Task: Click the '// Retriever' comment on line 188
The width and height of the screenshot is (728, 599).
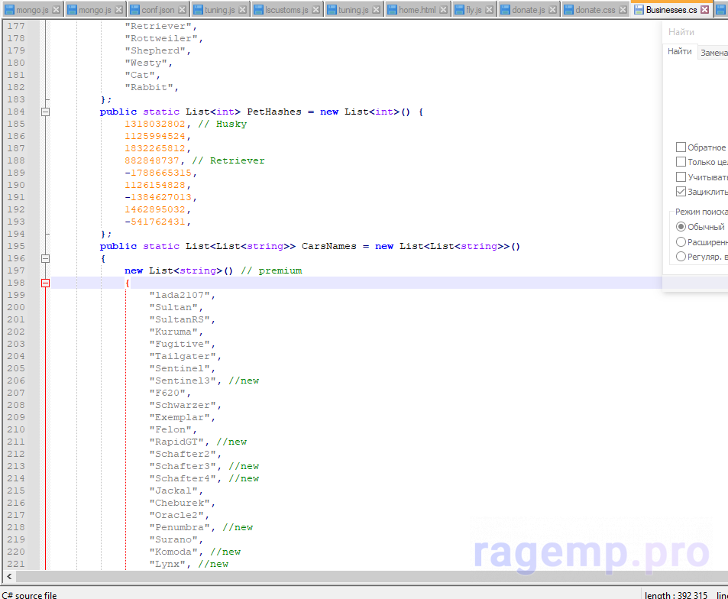Action: tap(228, 160)
